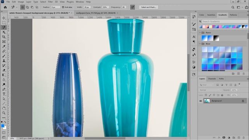Image resolution: width=249 pixels, height=140 pixels.
Task: Open the Filter menu
Action: pyautogui.click(x=50, y=2)
